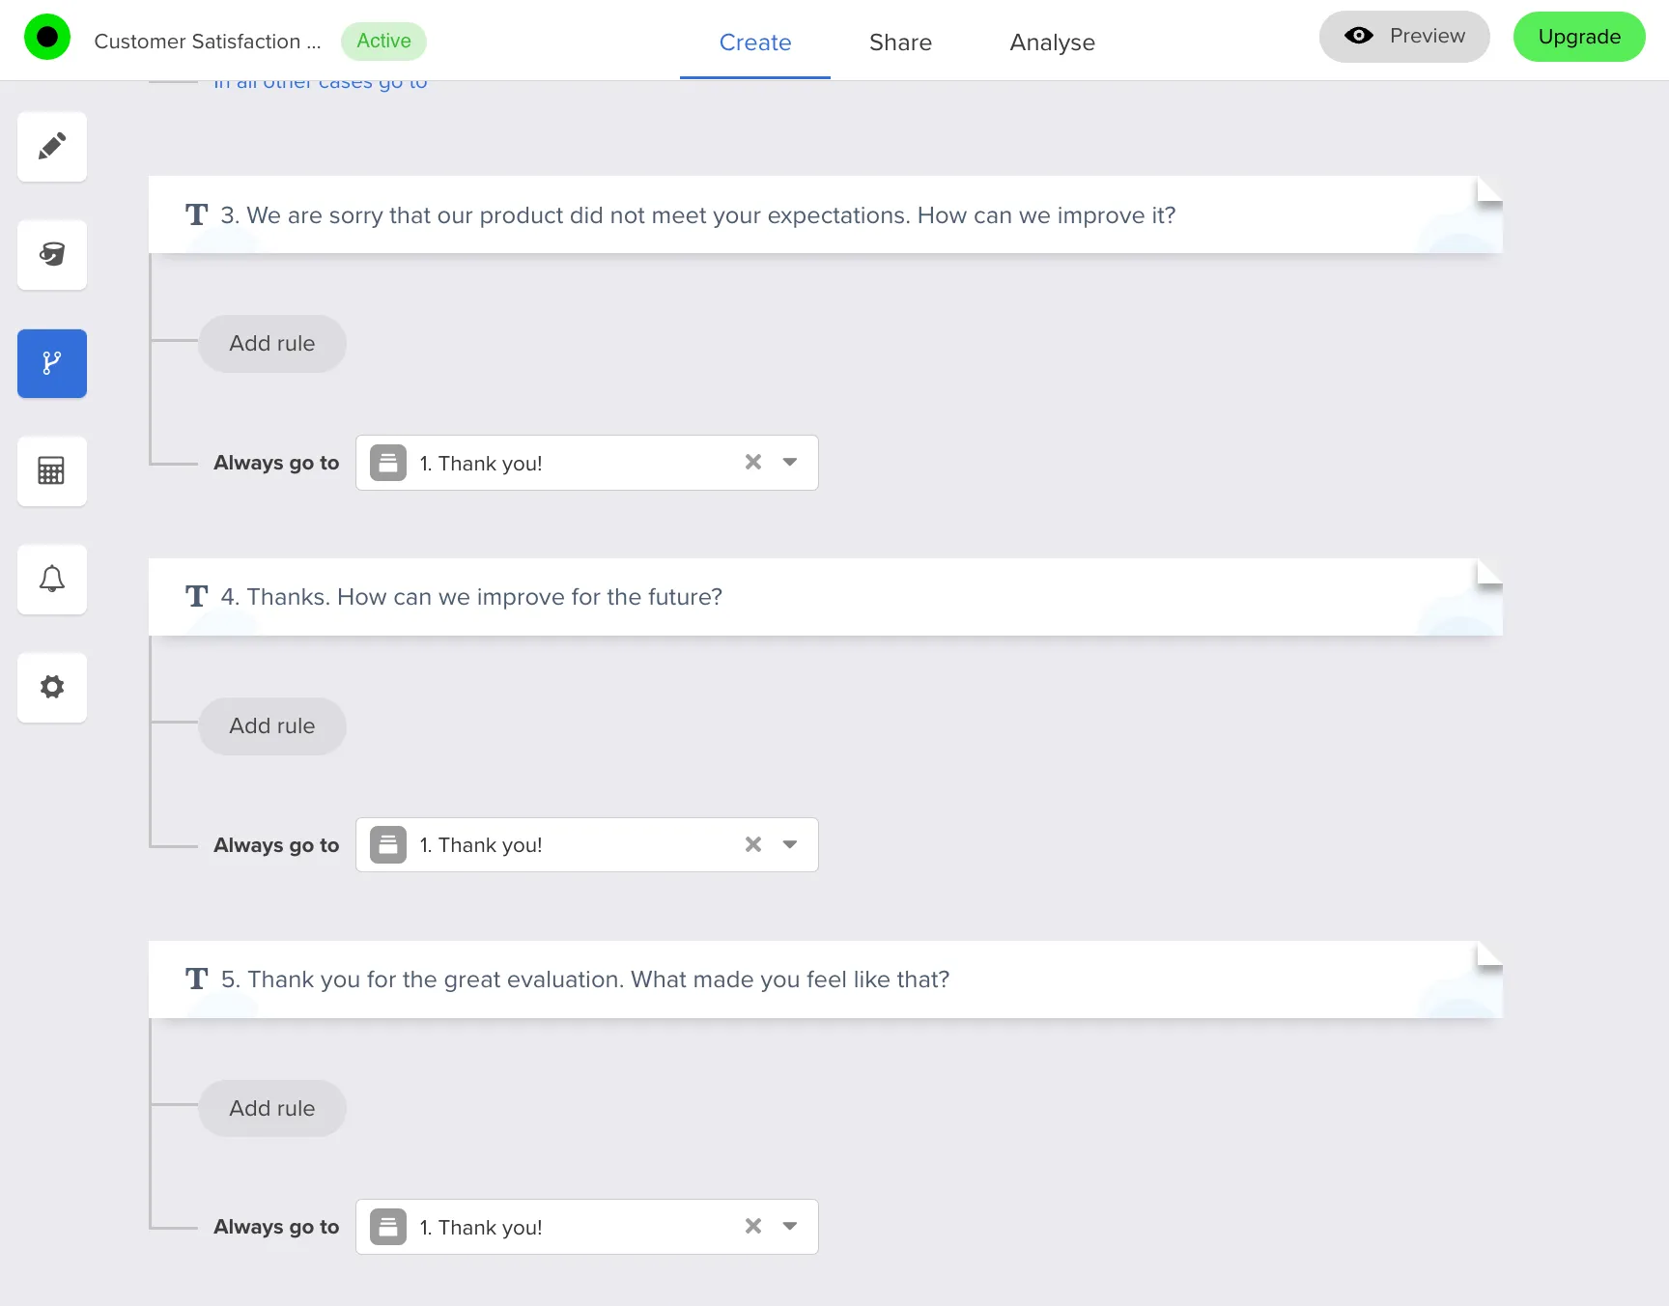Expand question 5's go-to dropdown arrow
Viewport: 1669px width, 1306px height.
[x=790, y=1227]
